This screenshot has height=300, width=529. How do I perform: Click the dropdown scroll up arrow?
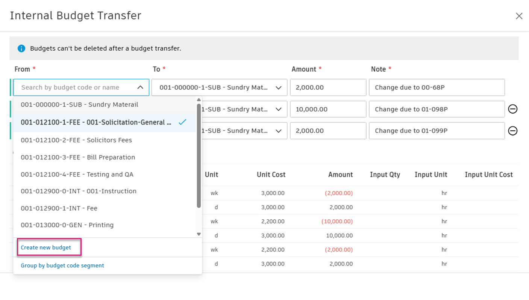click(x=199, y=100)
